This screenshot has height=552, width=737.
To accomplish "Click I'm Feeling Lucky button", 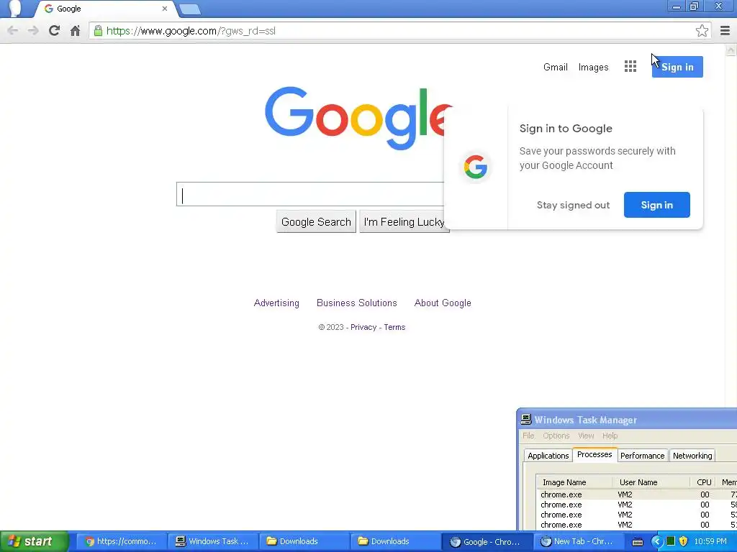I will (404, 221).
